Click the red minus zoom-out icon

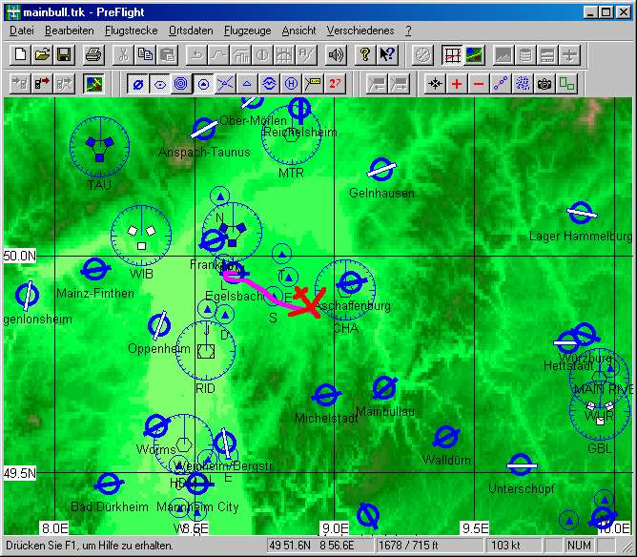[479, 84]
